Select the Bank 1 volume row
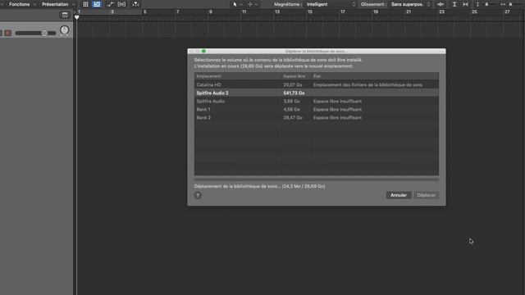Screen dimensions: 525x295 [317, 109]
